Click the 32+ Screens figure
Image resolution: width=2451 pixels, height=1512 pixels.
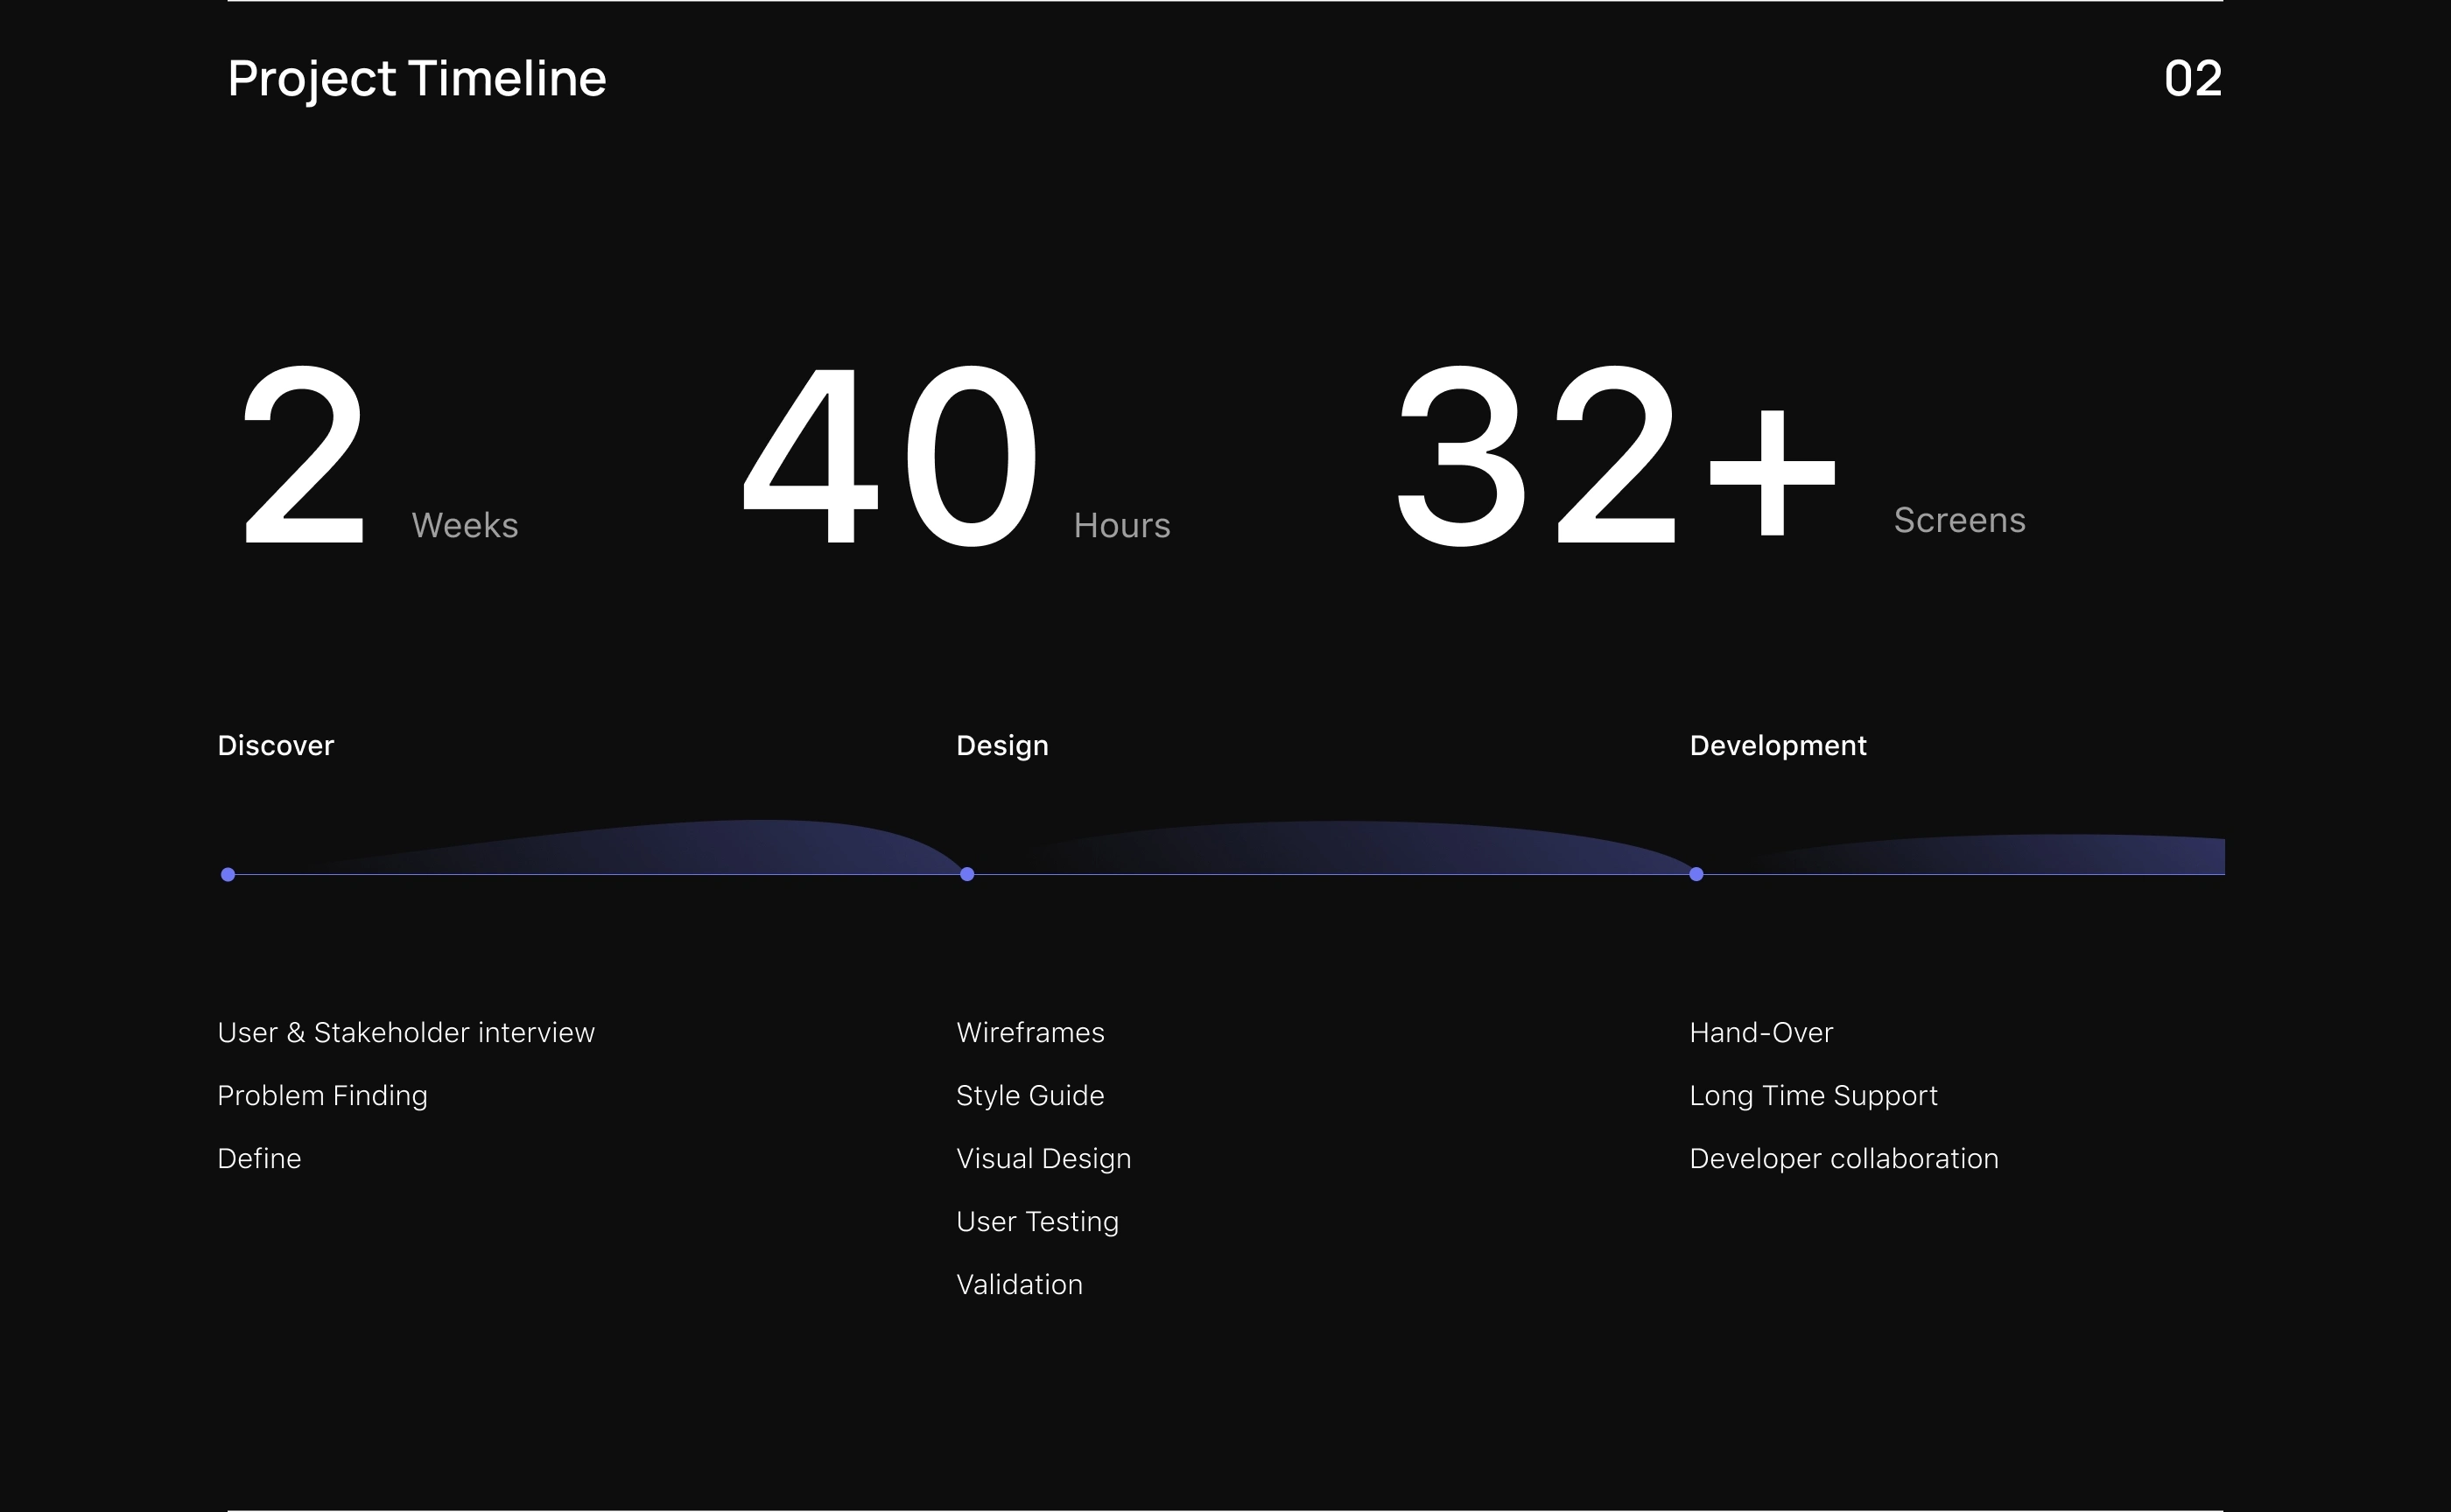(x=1616, y=455)
